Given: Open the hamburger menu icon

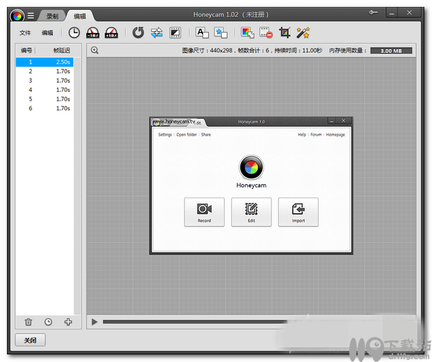Looking at the screenshot, I should pos(31,16).
